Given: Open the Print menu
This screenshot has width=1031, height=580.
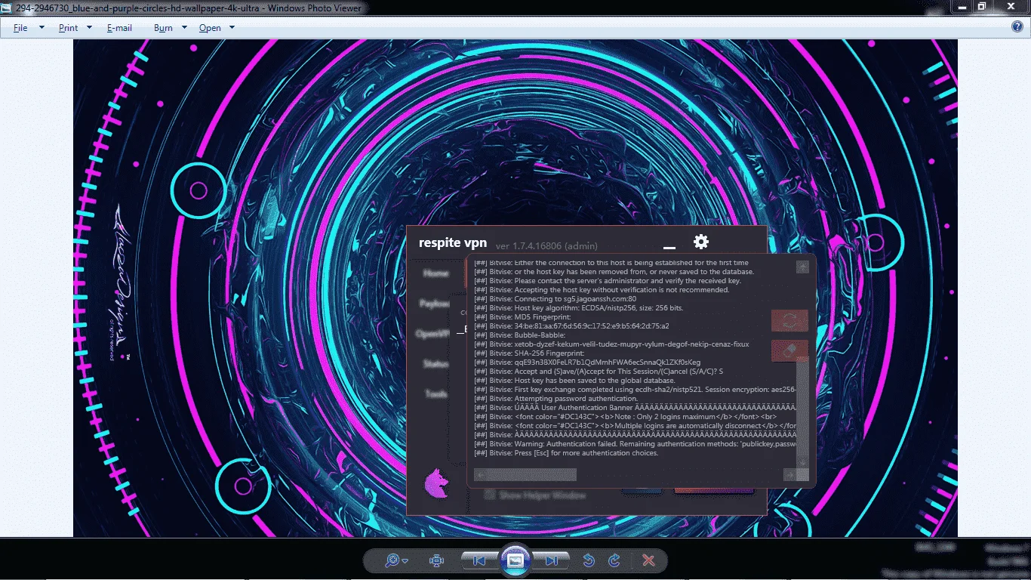Looking at the screenshot, I should click(68, 28).
